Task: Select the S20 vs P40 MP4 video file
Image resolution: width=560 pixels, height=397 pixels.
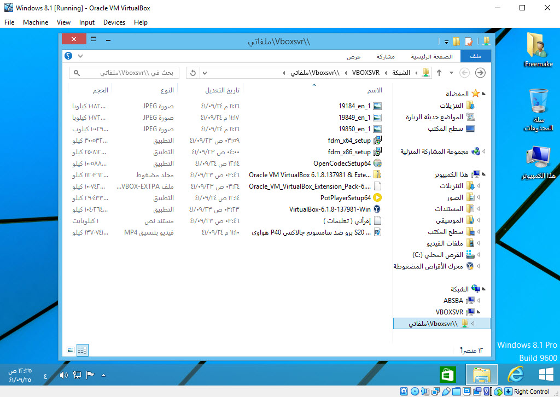Action: click(x=317, y=232)
